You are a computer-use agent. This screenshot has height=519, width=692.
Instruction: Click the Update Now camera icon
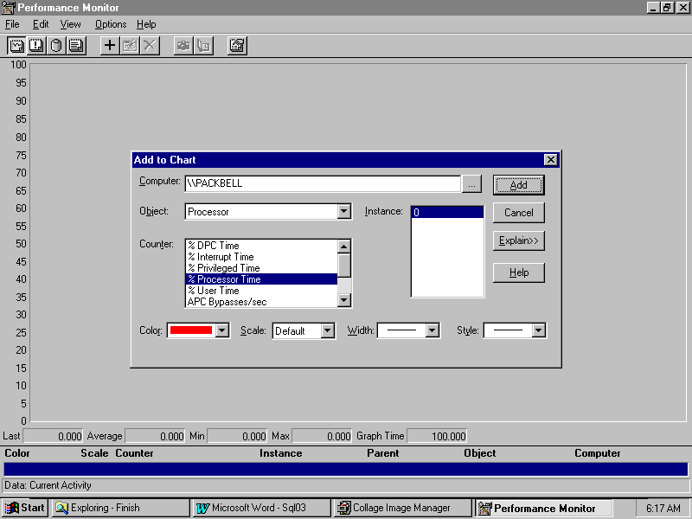pyautogui.click(x=183, y=45)
